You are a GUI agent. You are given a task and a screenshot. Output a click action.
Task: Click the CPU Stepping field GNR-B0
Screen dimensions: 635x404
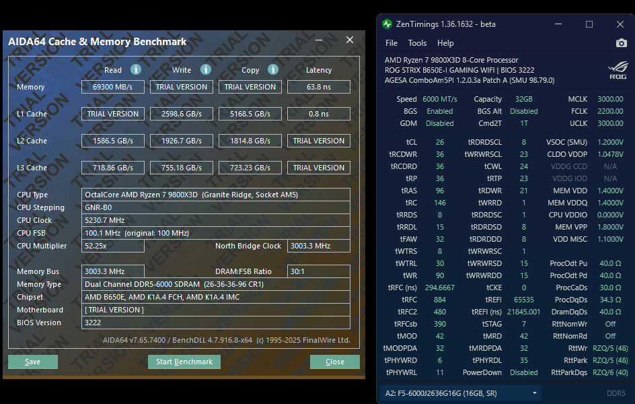coord(216,207)
